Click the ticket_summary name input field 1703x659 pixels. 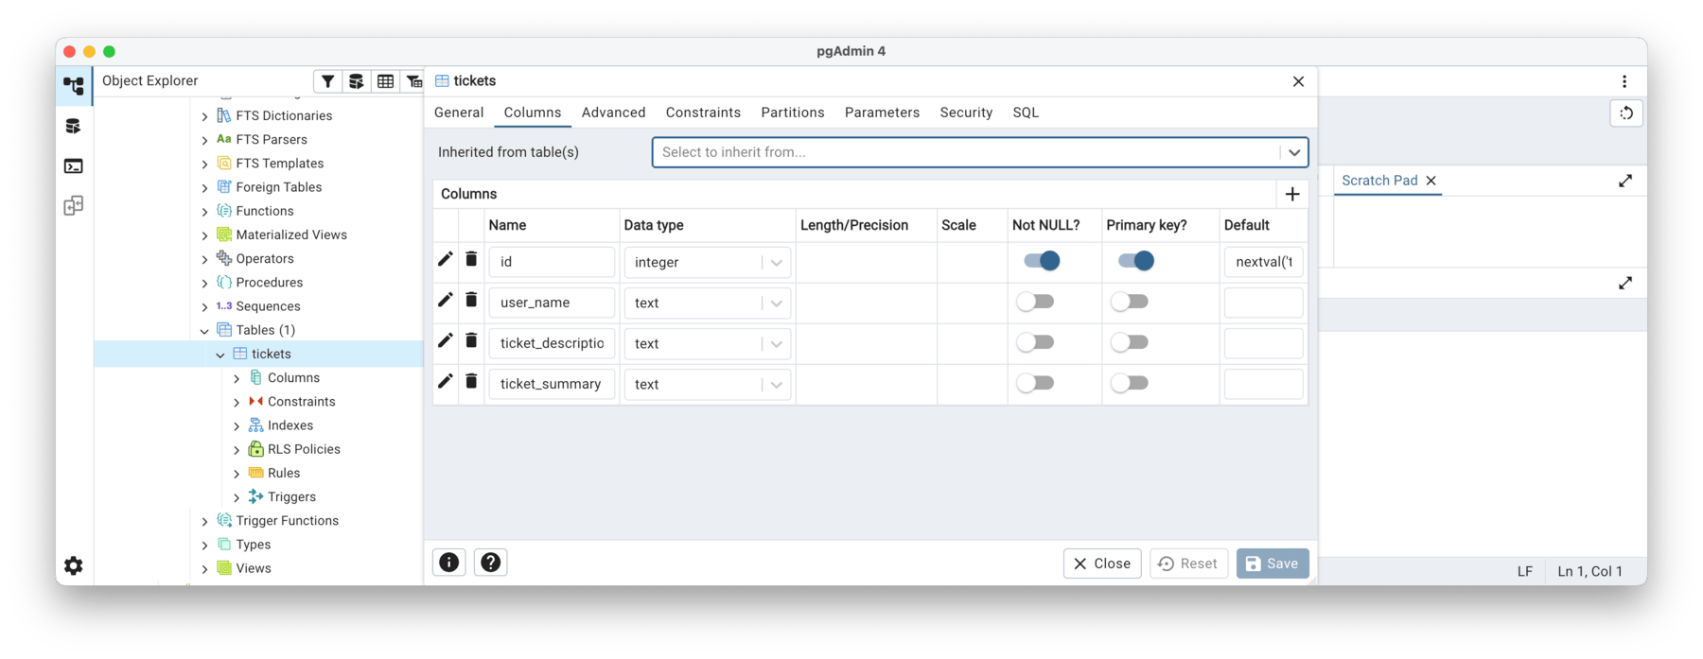pyautogui.click(x=551, y=384)
